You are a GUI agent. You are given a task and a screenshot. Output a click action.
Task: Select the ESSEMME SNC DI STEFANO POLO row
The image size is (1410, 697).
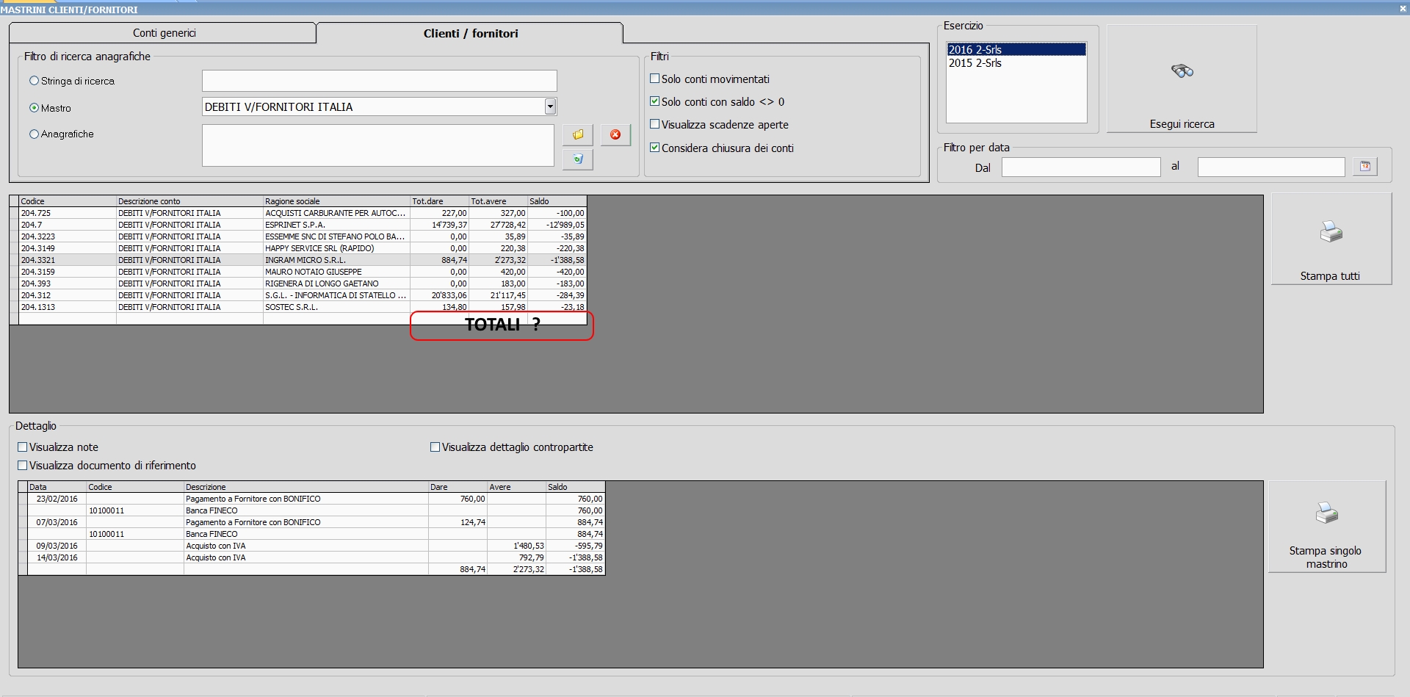coord(298,236)
